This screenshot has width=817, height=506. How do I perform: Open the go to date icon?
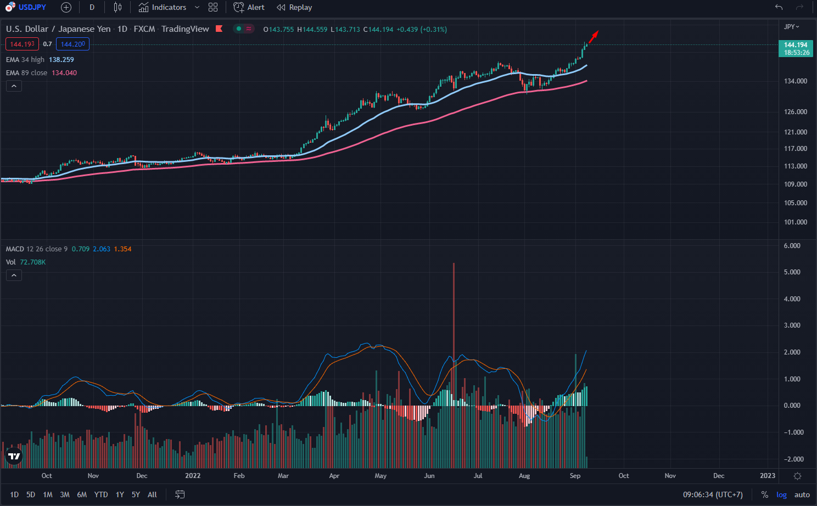point(180,494)
